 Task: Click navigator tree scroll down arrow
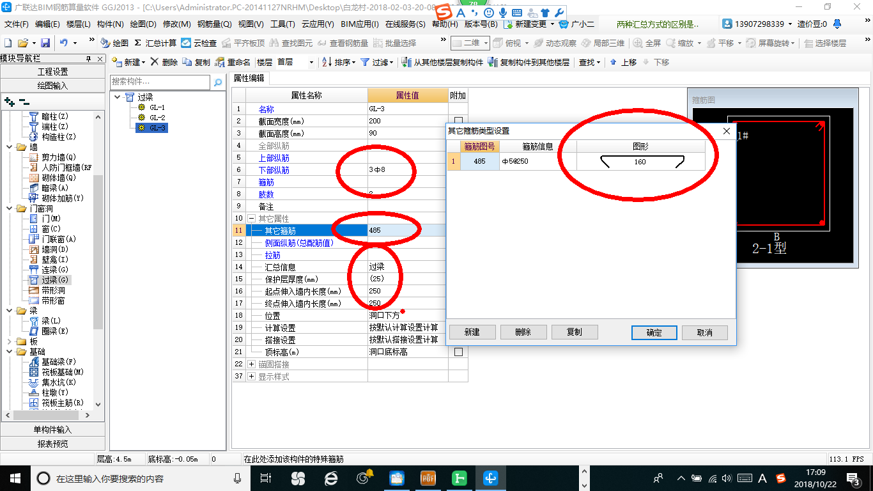[x=98, y=404]
